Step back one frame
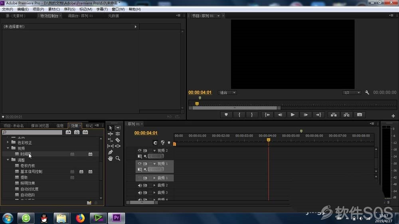Screen dimensions: 399x224 coord(280,115)
